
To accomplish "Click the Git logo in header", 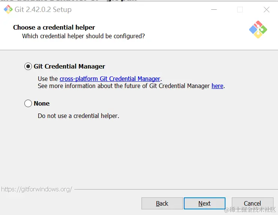I will click(258, 30).
